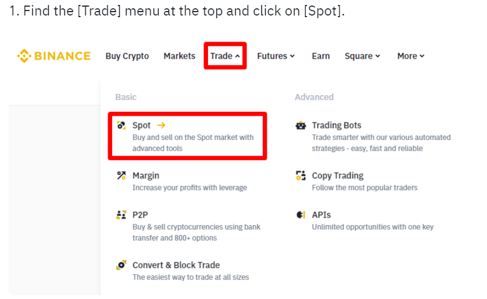Open the Earn menu item

coord(321,56)
